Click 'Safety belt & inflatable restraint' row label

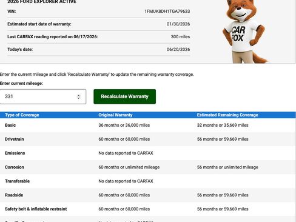(36, 209)
